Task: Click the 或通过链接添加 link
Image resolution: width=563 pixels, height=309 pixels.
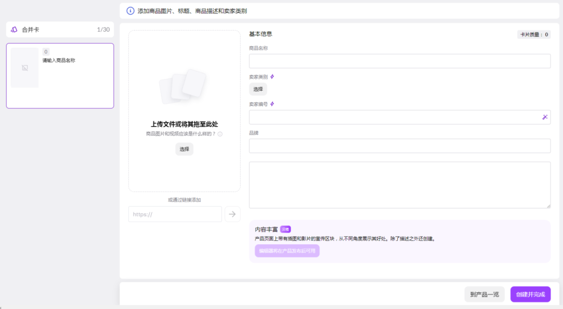Action: [x=184, y=200]
